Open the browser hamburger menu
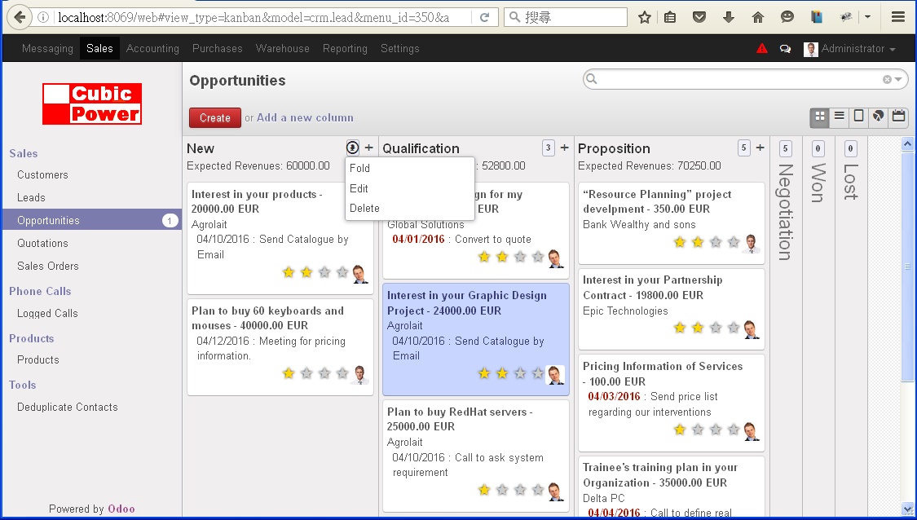 tap(898, 17)
